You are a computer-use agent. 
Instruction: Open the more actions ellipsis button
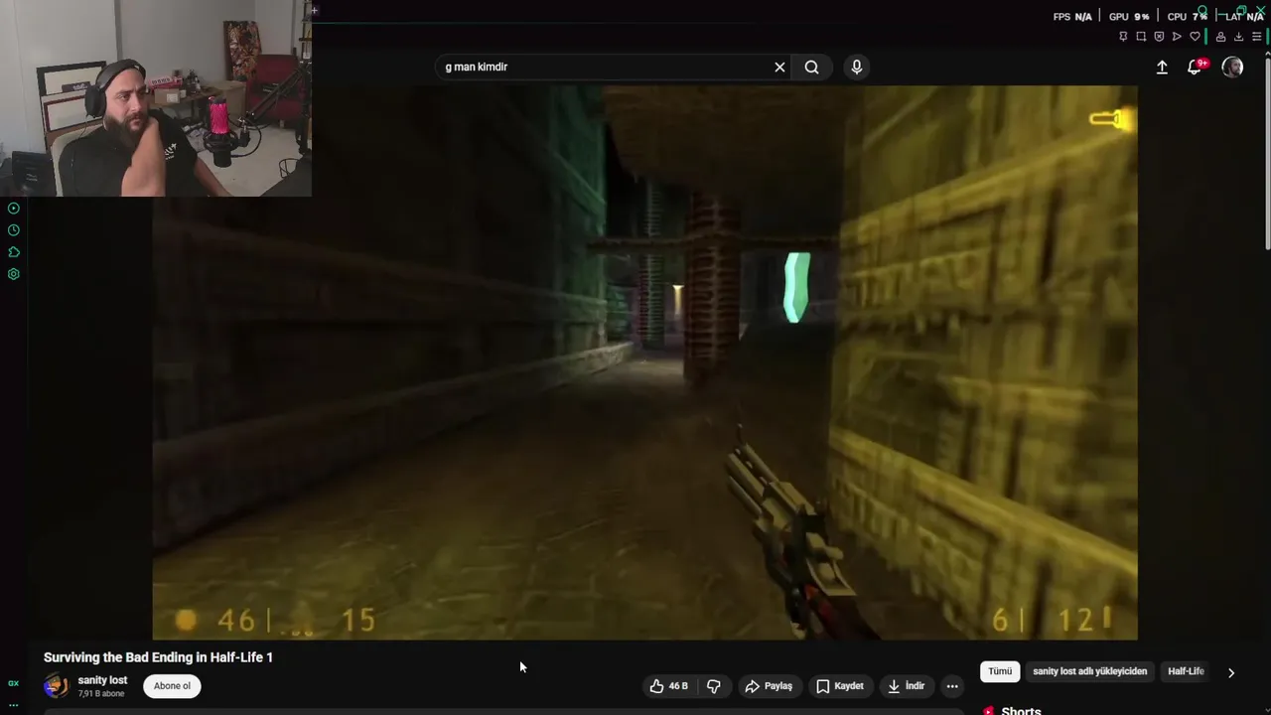pyautogui.click(x=952, y=686)
